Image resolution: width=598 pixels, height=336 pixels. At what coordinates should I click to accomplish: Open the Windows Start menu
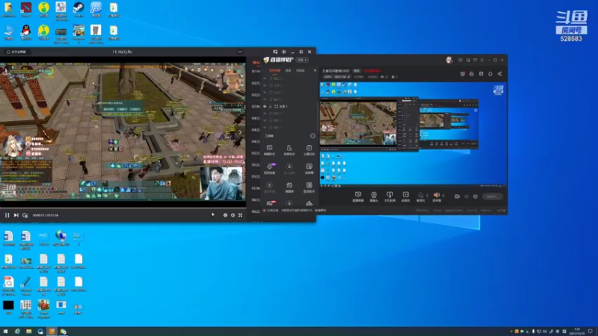click(5, 332)
